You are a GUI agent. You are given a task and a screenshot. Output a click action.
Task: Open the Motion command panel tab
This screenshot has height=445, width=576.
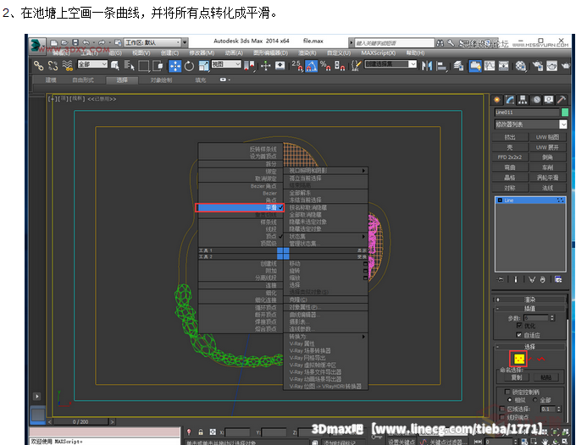pyautogui.click(x=537, y=100)
